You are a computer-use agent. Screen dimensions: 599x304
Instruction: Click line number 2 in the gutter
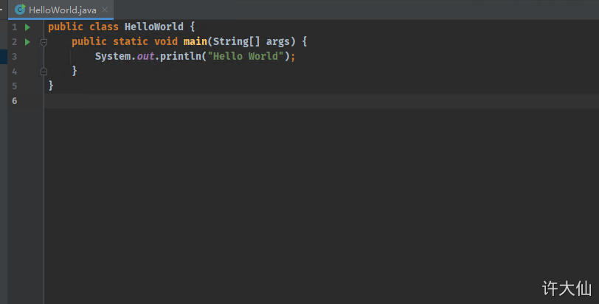pos(15,41)
